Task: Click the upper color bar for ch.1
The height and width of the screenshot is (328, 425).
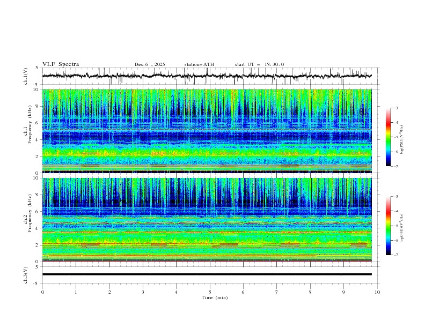Action: [388, 137]
